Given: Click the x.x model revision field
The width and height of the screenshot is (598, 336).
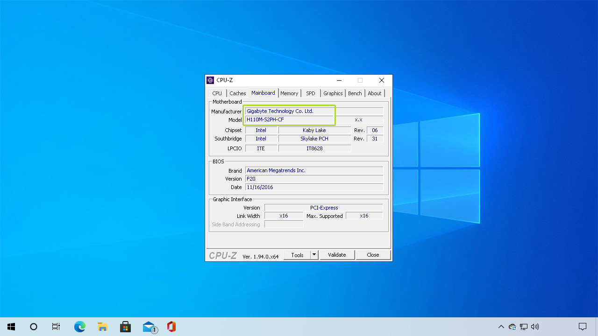Looking at the screenshot, I should coord(358,119).
